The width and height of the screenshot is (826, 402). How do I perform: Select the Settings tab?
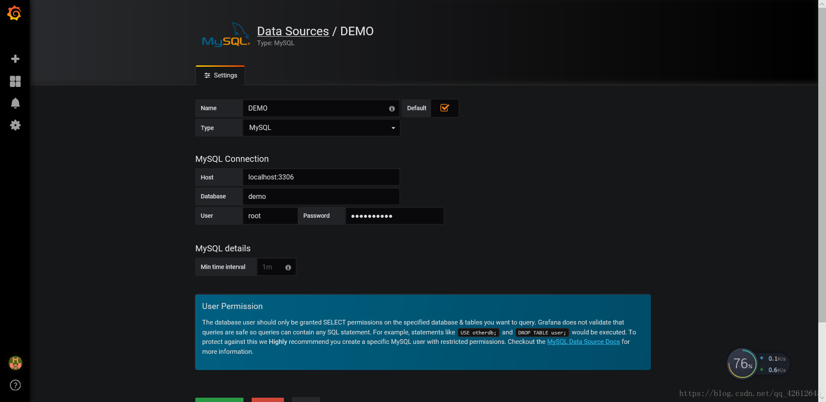[x=220, y=75]
